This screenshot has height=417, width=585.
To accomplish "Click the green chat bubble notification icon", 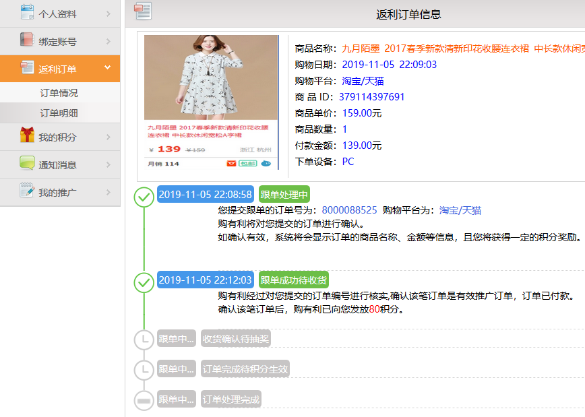I will click(x=27, y=164).
